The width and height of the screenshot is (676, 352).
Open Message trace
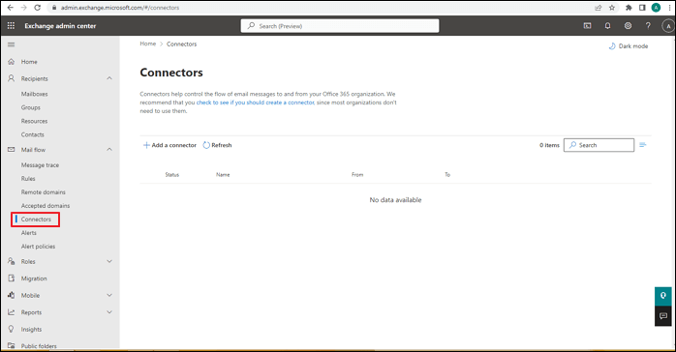coord(40,165)
